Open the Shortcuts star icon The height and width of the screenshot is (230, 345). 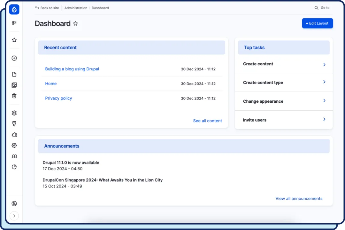click(x=14, y=40)
